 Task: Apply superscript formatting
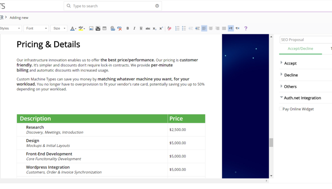[x=161, y=28]
